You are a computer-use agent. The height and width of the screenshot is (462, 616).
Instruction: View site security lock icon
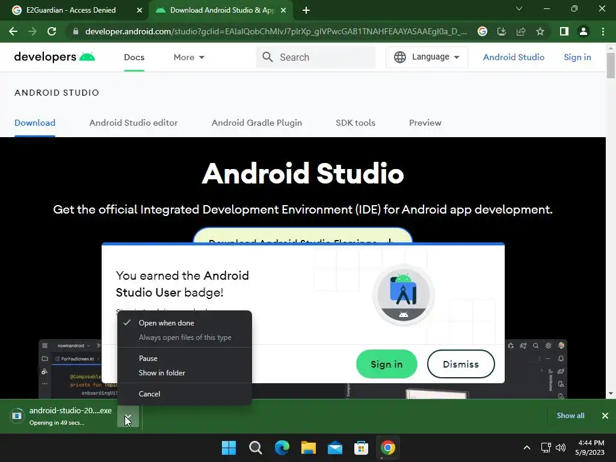(x=76, y=31)
